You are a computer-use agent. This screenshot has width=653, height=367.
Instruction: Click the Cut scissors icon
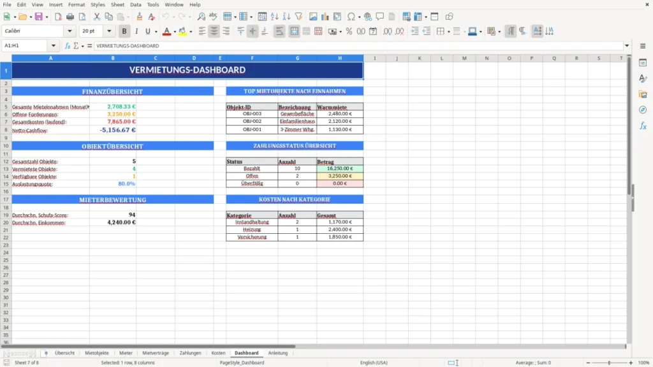click(x=97, y=17)
